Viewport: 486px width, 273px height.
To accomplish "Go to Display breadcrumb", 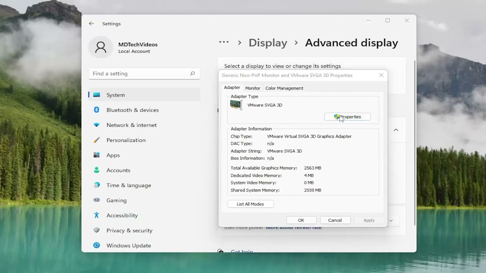I will (x=268, y=43).
